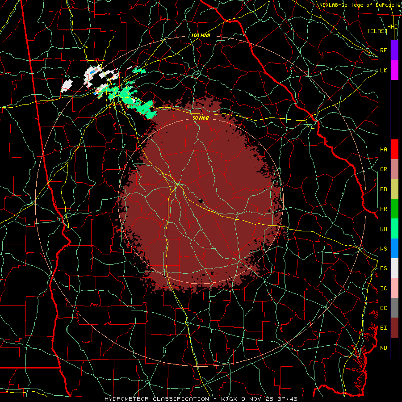Click the HYDROMETEOR CLASSIFICATION title text

[x=157, y=399]
